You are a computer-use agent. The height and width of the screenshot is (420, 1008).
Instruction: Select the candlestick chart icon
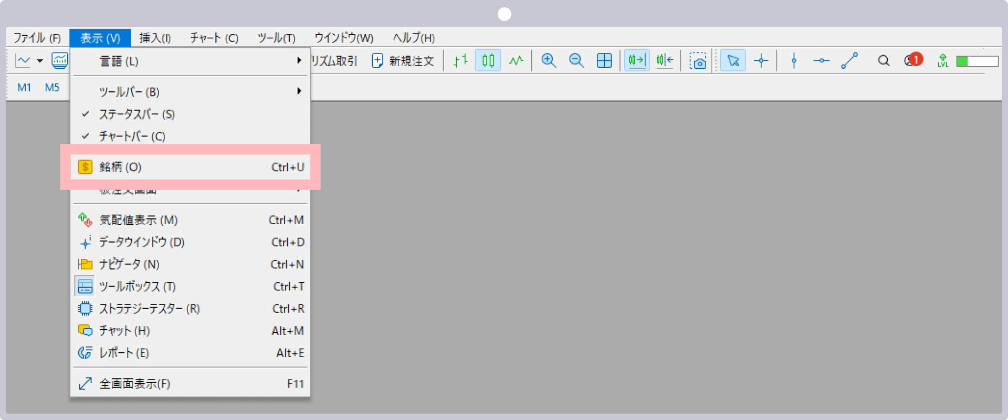click(488, 61)
